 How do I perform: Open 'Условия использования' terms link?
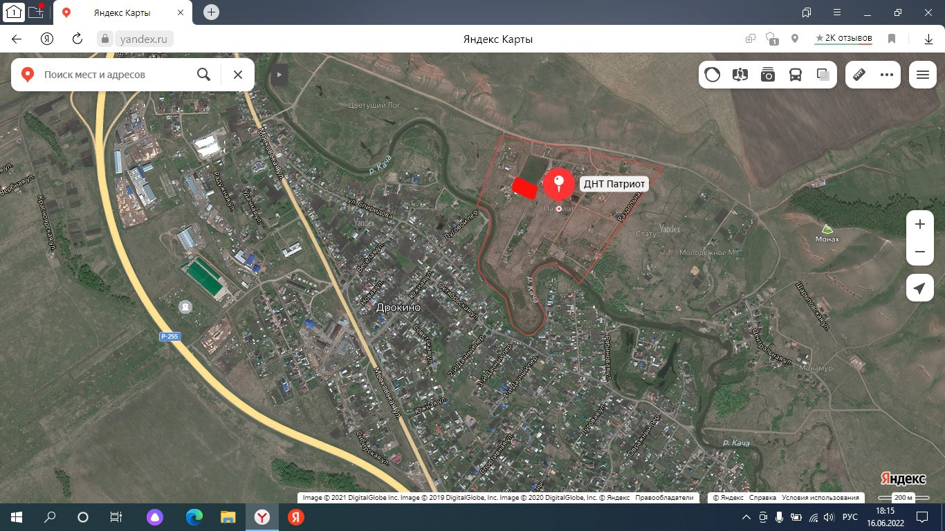pos(821,497)
